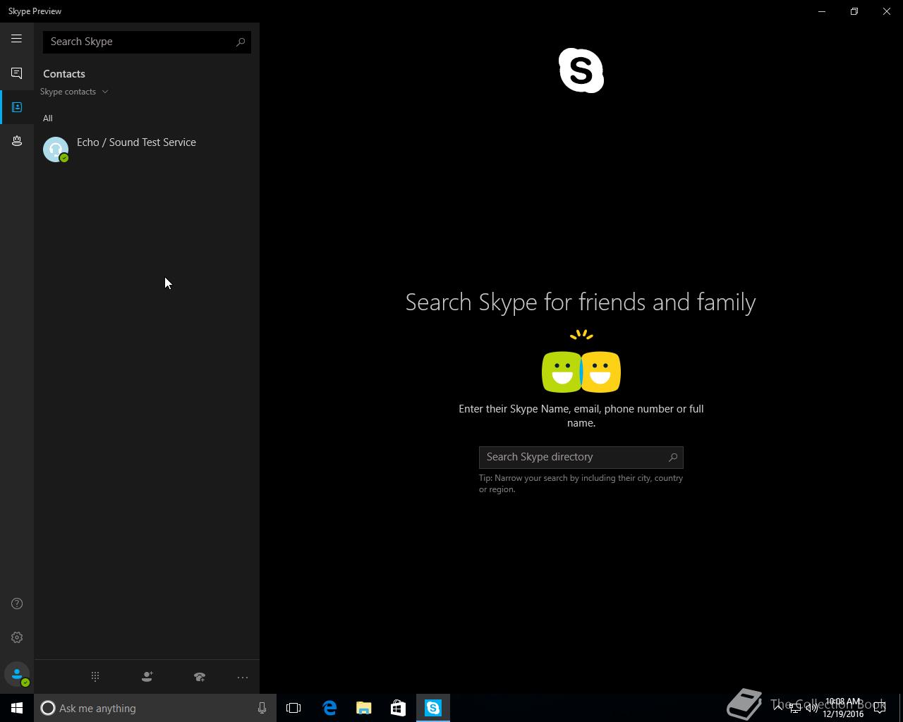This screenshot has height=722, width=903.
Task: Click the directory search magnifier icon
Action: click(673, 457)
